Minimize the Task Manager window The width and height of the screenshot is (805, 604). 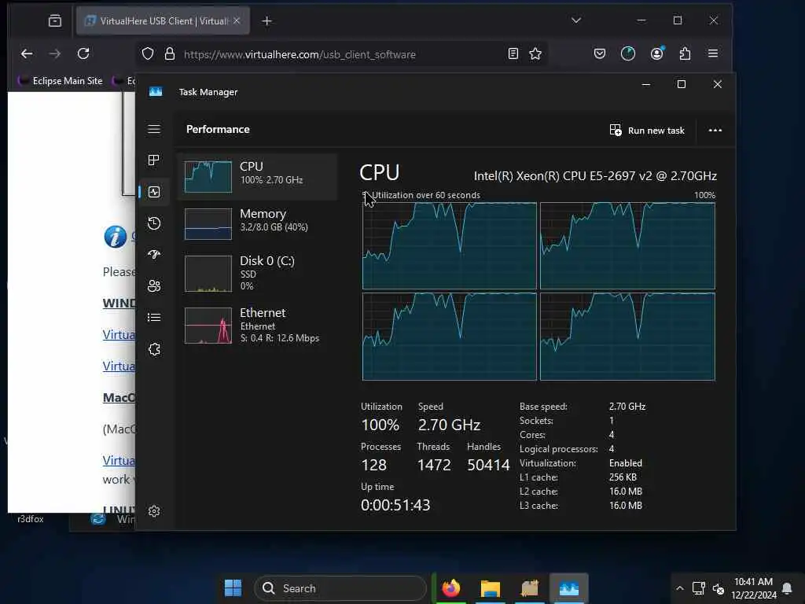[x=646, y=84]
